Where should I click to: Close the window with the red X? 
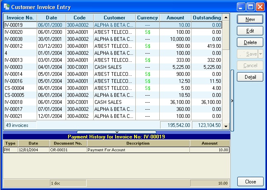[260, 7]
